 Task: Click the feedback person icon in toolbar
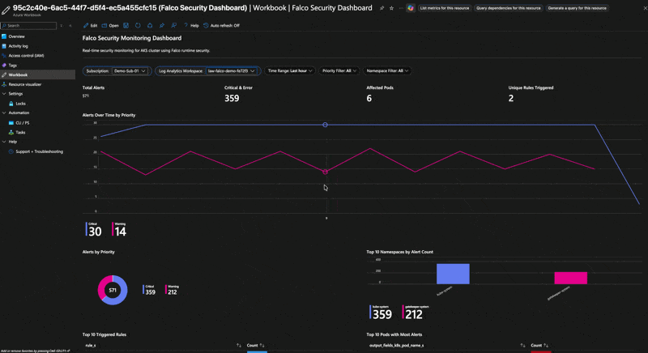click(x=173, y=26)
